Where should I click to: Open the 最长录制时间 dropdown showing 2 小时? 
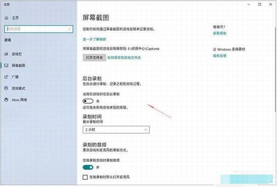point(116,130)
